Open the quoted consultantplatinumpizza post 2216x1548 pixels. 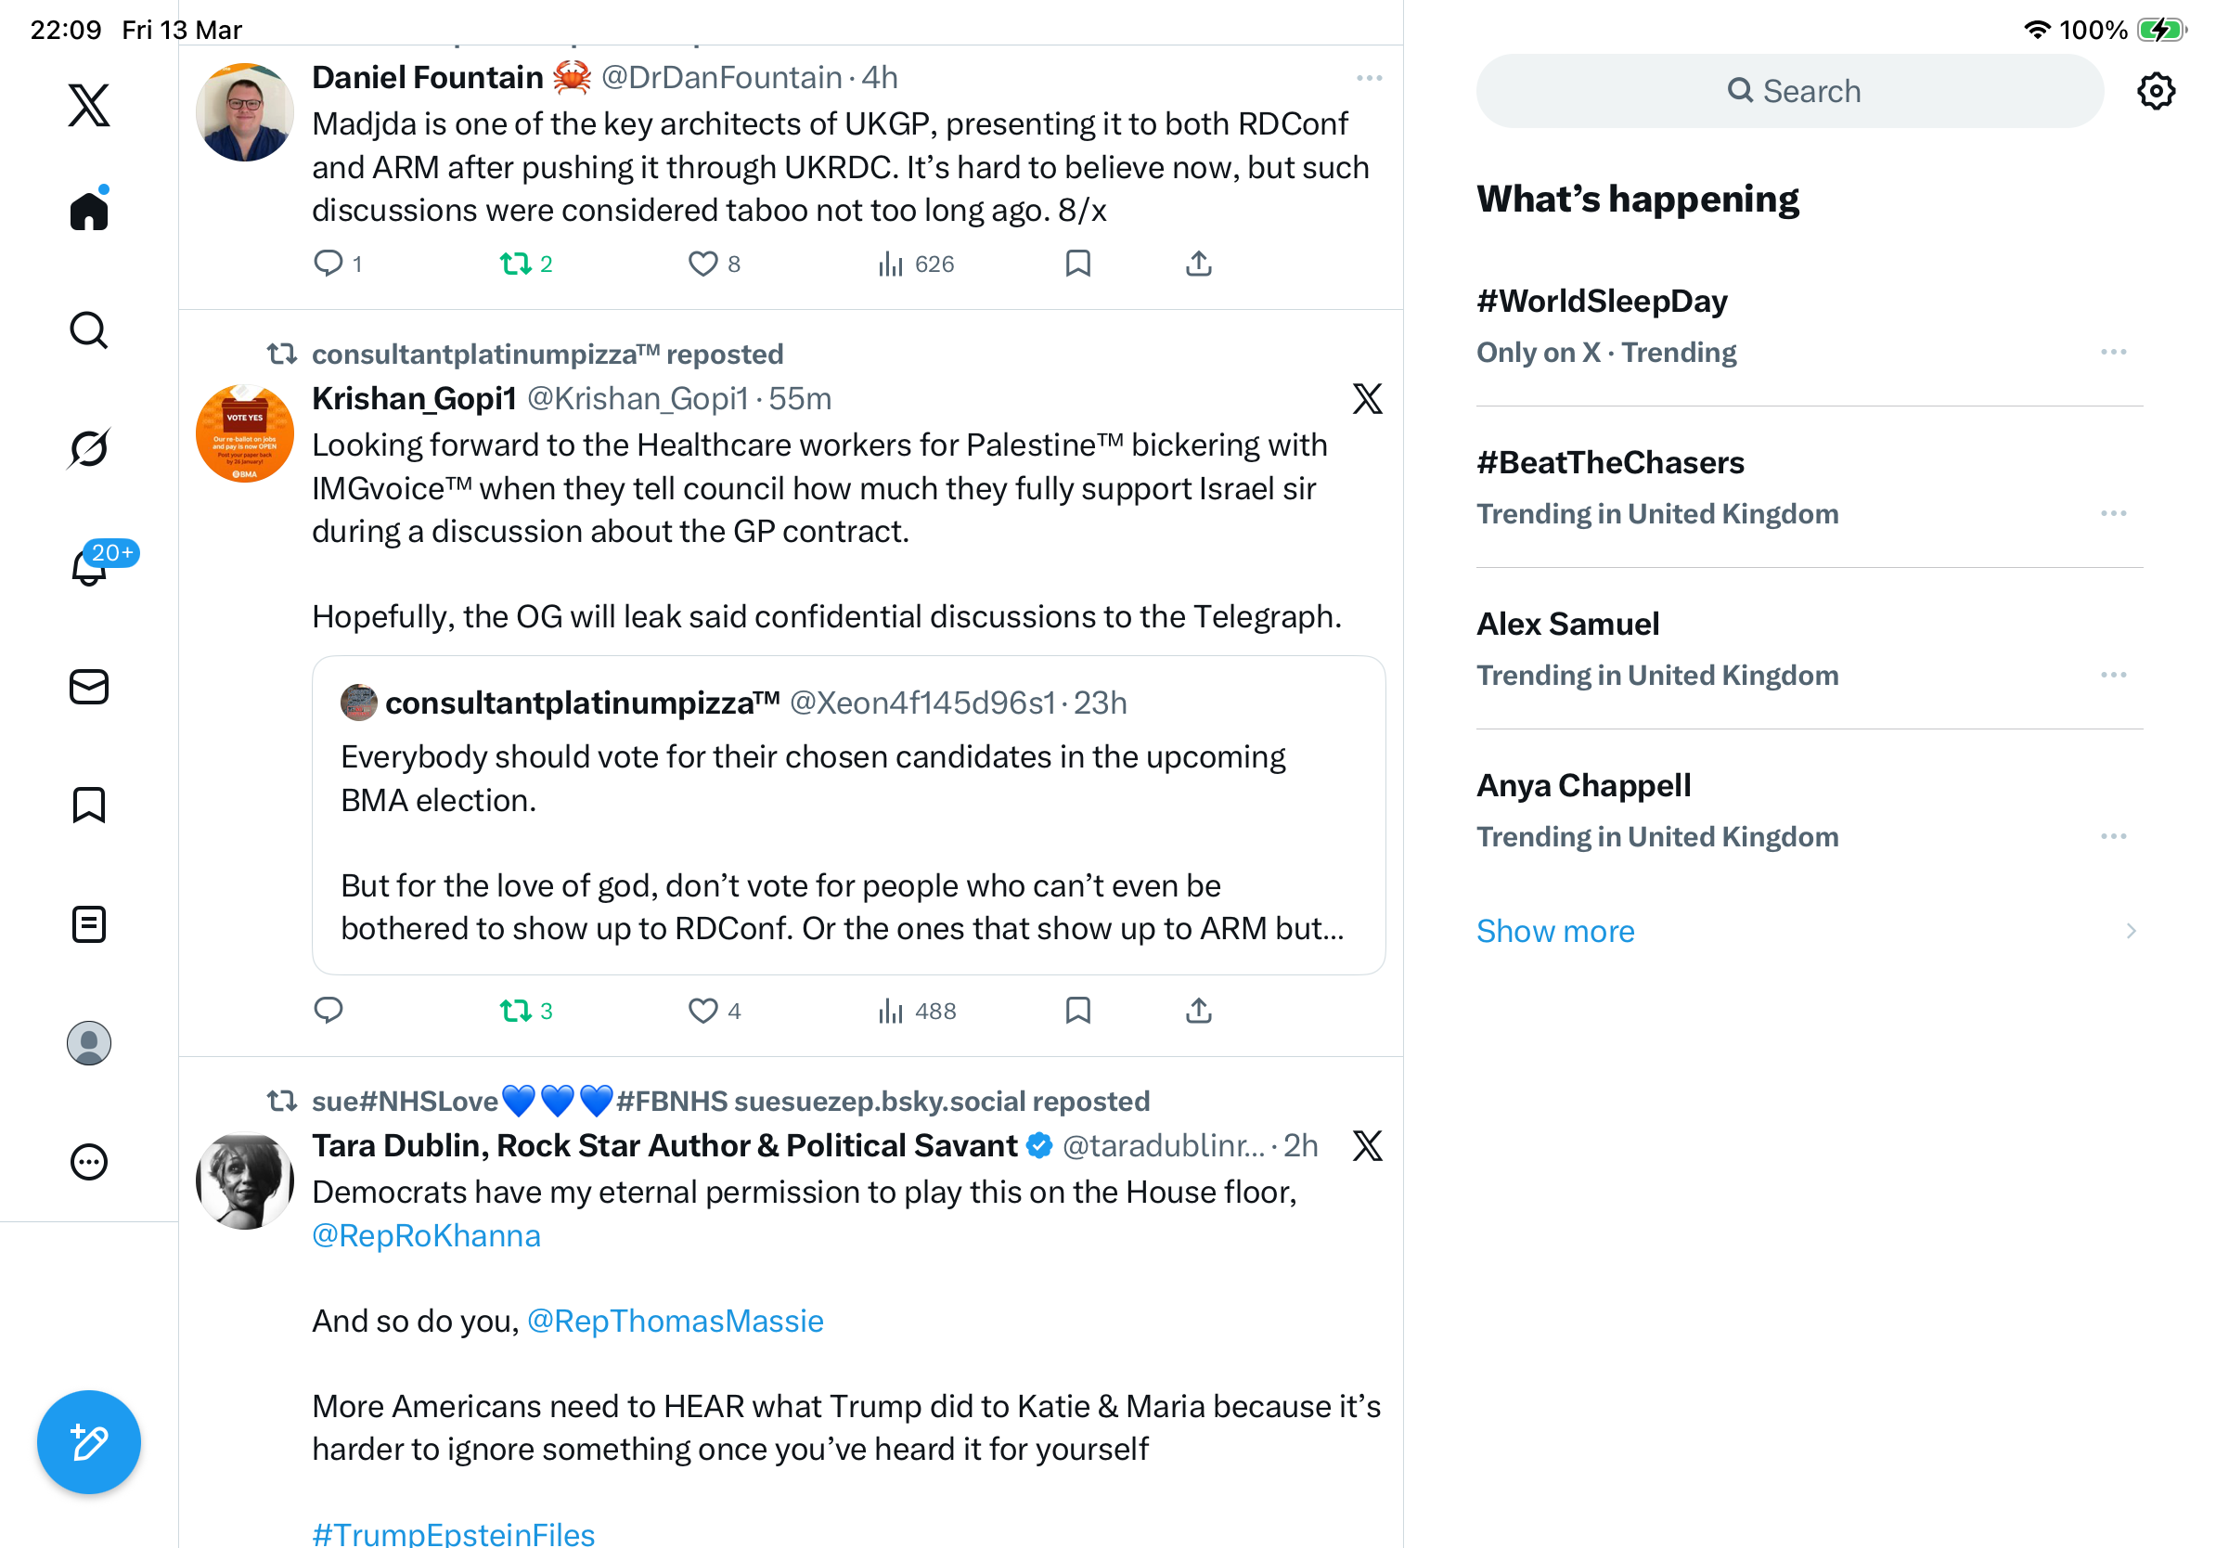848,816
